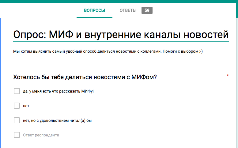Tick the checkbox for 'да, у меня есть что рассказать МИФу!'
This screenshot has height=148, width=238.
pyautogui.click(x=17, y=91)
